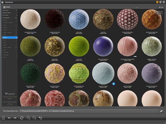Browse for a download directory folder
166x124 pixels.
point(161,111)
